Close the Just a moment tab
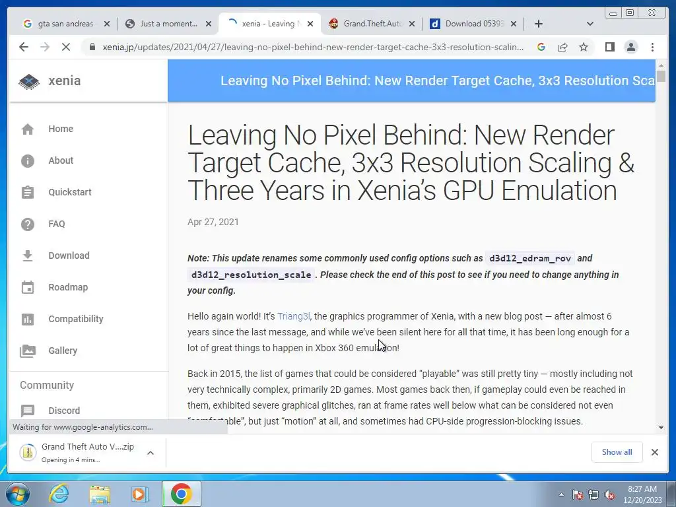This screenshot has height=507, width=676. (x=209, y=24)
